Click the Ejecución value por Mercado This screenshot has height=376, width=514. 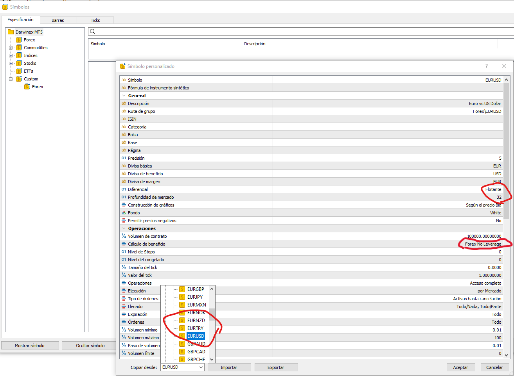(x=489, y=291)
